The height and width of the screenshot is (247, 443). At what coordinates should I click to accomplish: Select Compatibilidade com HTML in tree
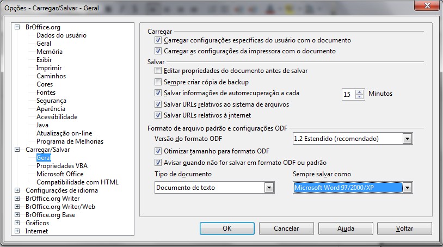tap(77, 182)
